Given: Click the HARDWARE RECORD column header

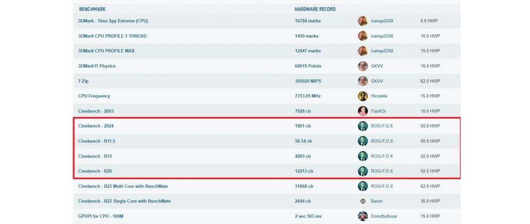Looking at the screenshot, I should pyautogui.click(x=315, y=9).
